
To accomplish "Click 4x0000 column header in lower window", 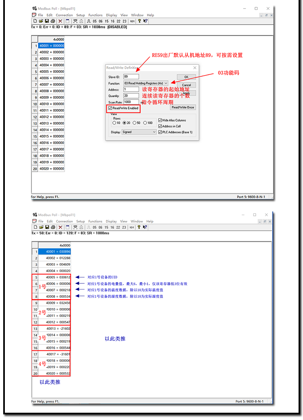I will [x=54, y=245].
